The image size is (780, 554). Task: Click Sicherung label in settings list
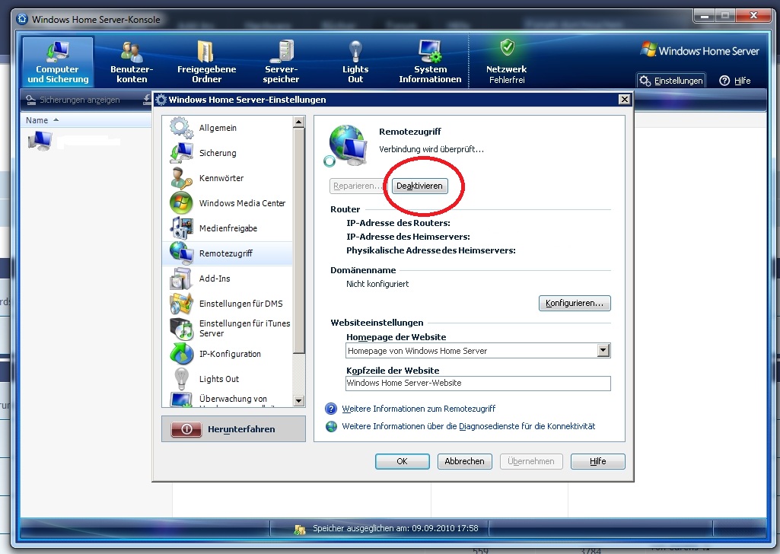click(218, 153)
